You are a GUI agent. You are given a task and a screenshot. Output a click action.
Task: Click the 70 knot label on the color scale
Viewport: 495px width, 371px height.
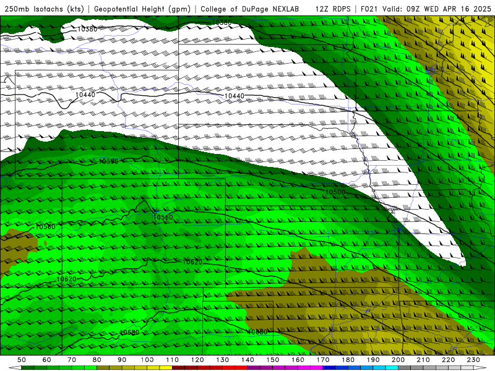click(72, 360)
